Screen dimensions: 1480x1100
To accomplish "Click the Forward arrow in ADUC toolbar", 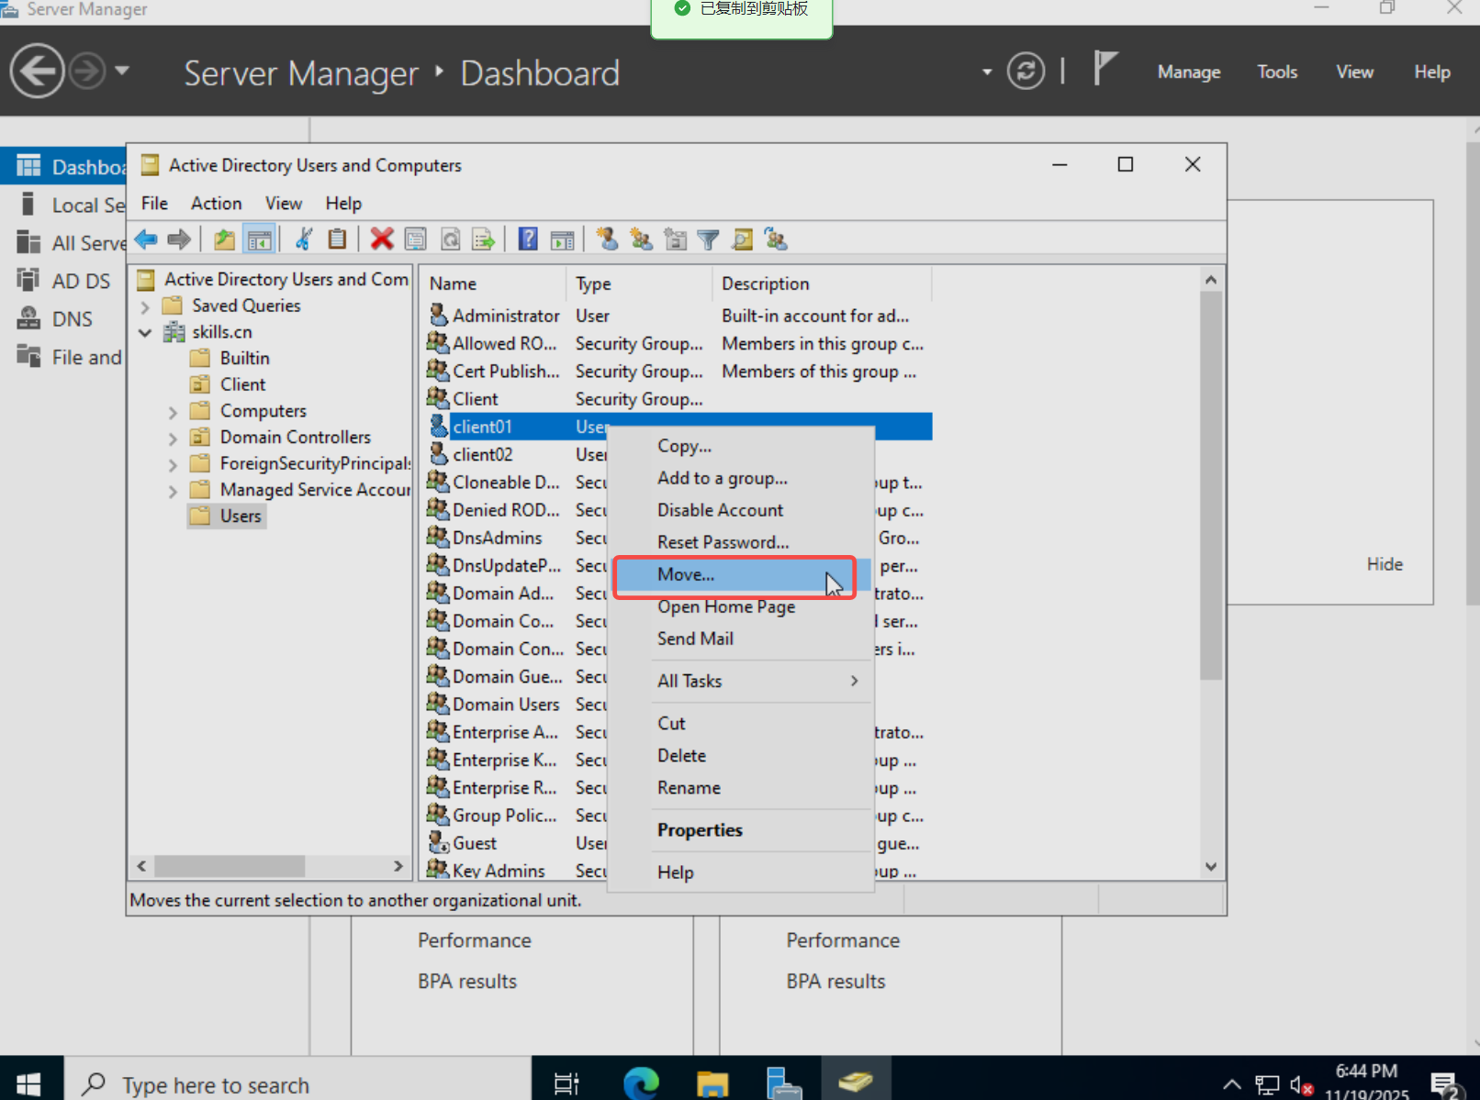I will 179,239.
